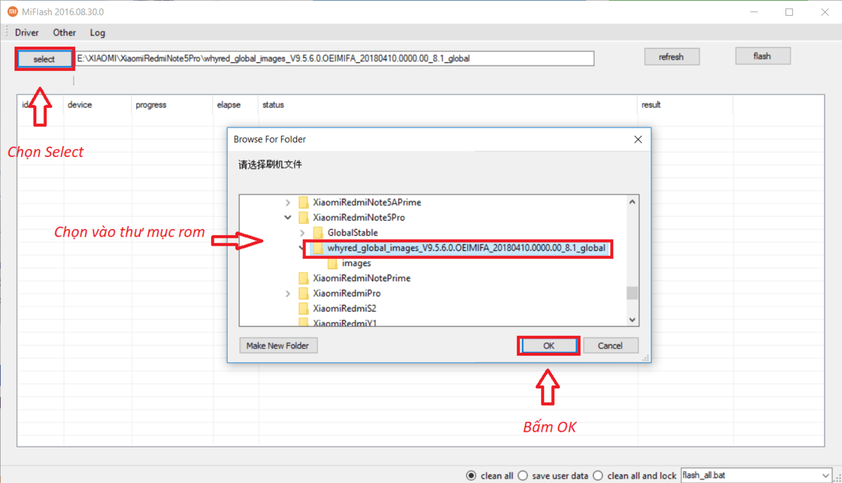Click the folder tree scroll up arrow
This screenshot has width=842, height=483.
(632, 202)
